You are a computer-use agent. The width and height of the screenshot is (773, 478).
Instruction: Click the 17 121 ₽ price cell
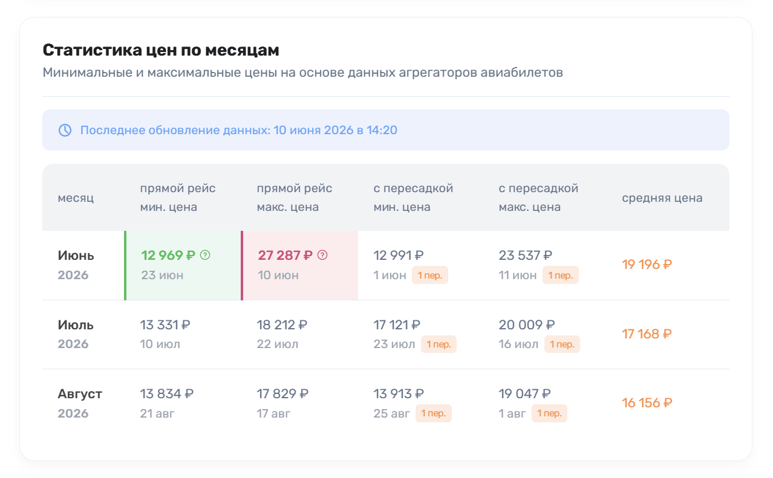[x=397, y=325]
